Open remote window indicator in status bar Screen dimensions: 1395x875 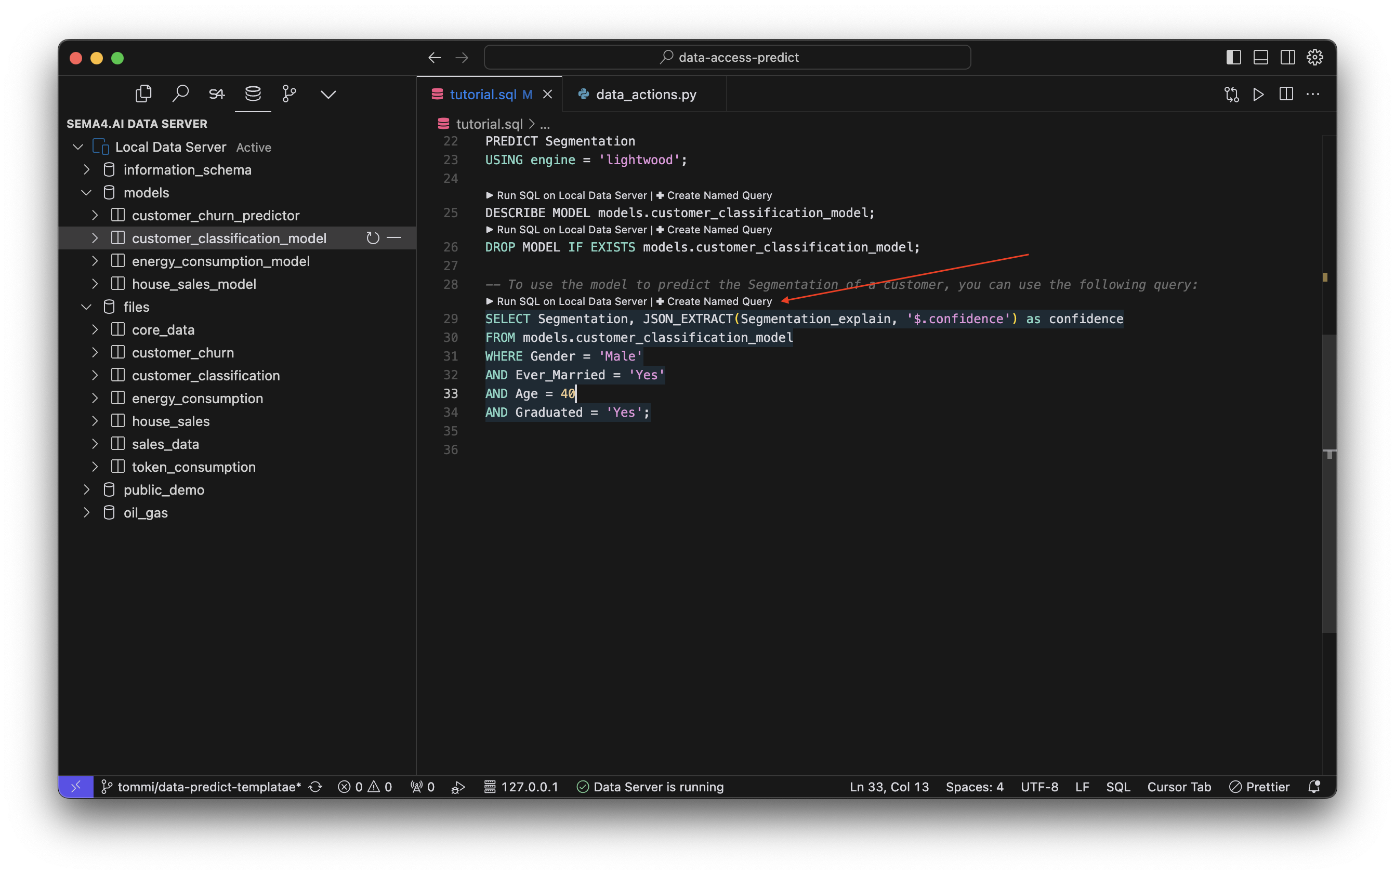point(76,787)
